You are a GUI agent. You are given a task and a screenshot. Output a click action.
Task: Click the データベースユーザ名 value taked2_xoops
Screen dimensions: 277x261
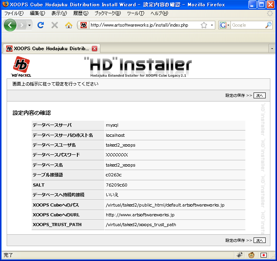(x=120, y=145)
